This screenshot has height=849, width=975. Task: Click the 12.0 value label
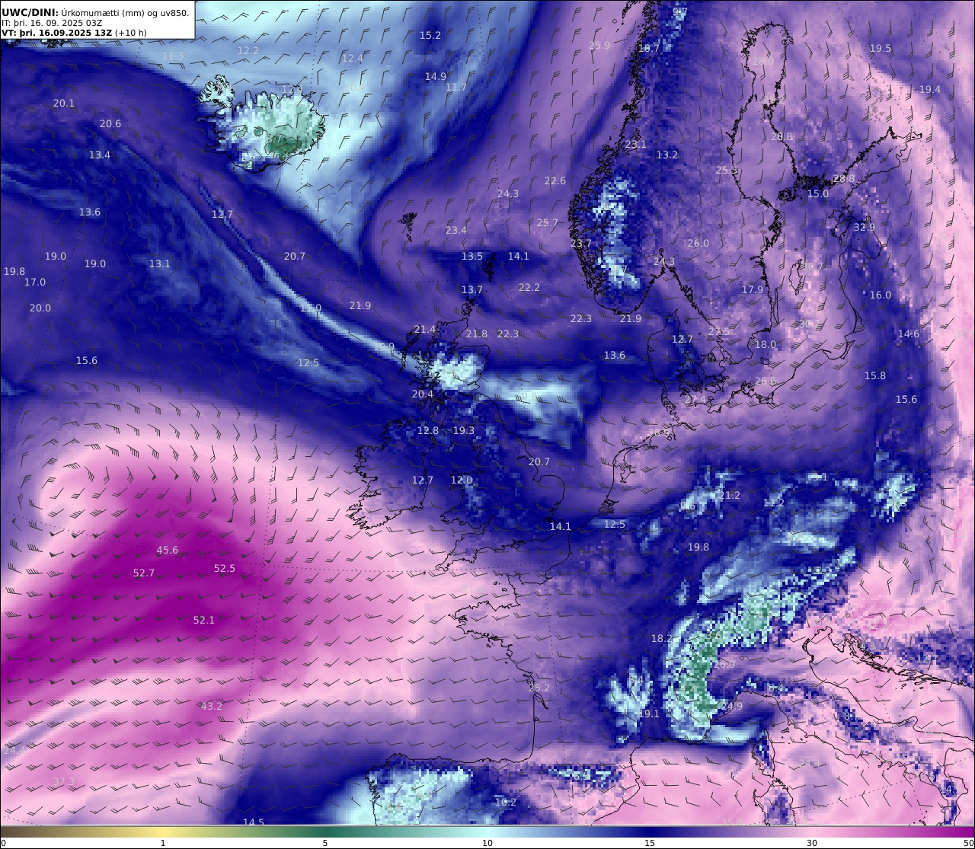(x=462, y=480)
